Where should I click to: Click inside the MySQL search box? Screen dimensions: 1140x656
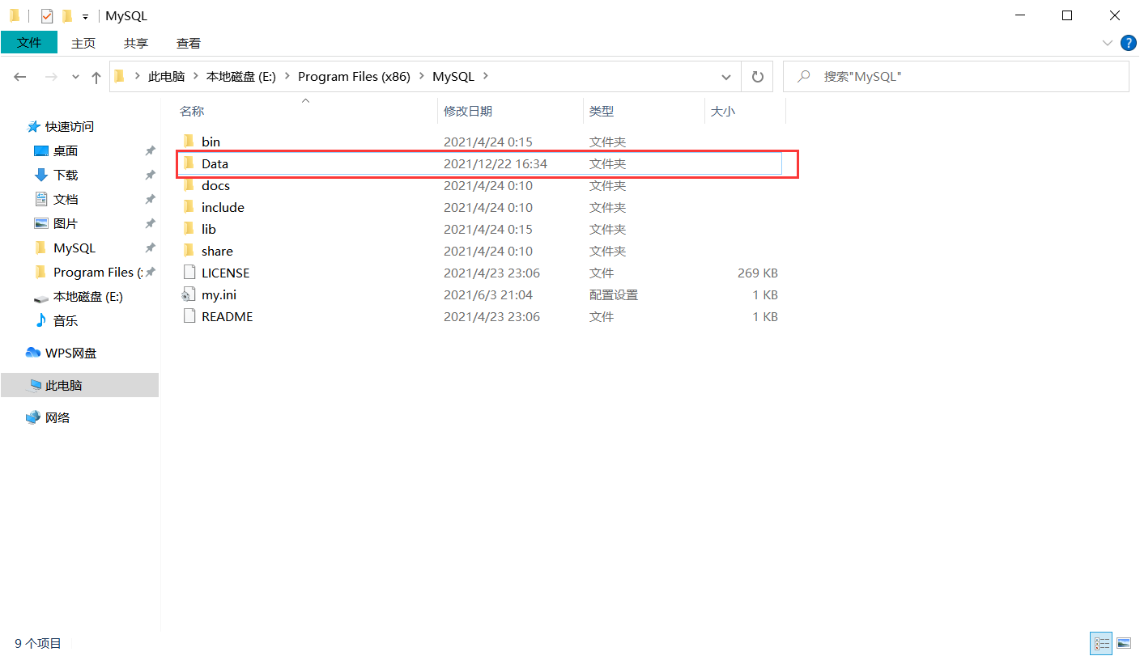click(x=931, y=76)
